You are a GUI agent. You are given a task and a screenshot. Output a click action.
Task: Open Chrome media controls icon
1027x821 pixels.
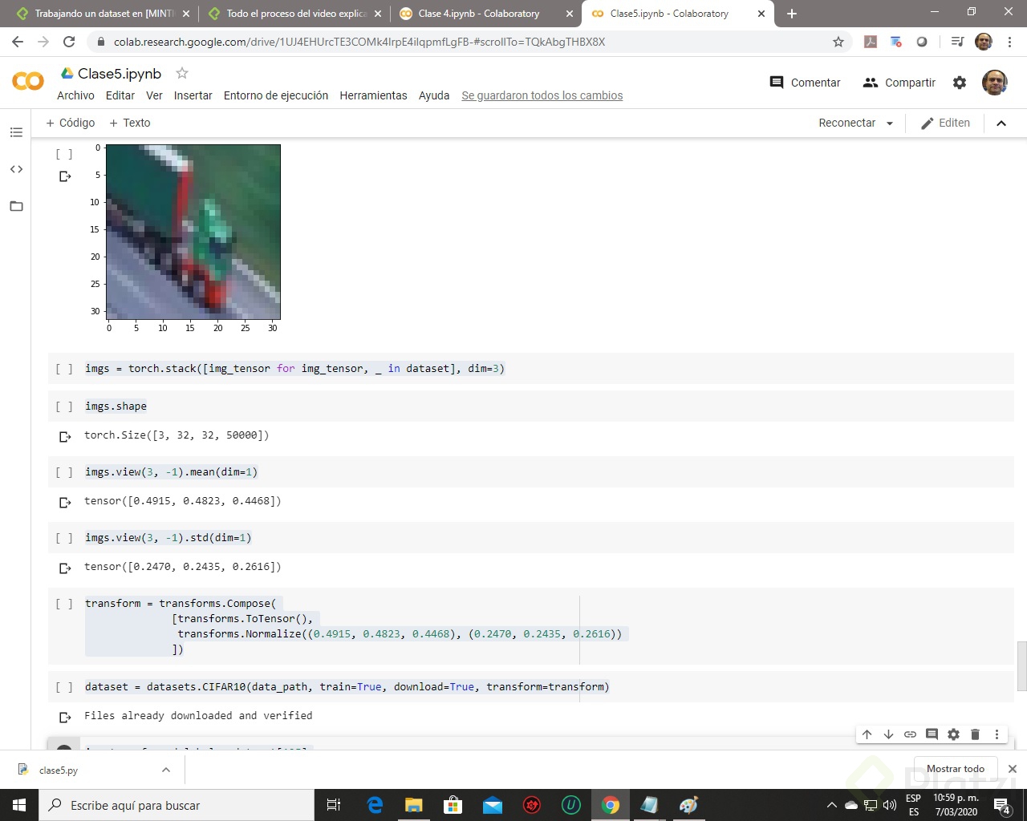(957, 42)
